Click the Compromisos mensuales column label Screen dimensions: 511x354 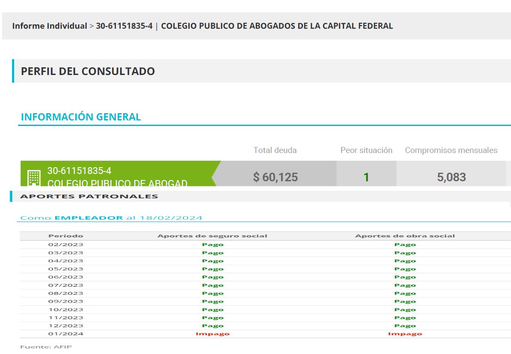[x=451, y=150]
